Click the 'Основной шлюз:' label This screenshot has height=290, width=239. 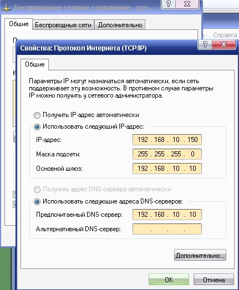(x=59, y=169)
